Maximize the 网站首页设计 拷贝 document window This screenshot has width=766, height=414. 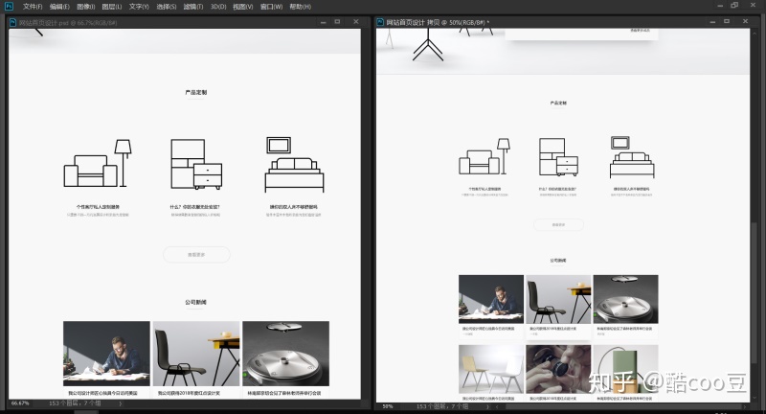727,21
